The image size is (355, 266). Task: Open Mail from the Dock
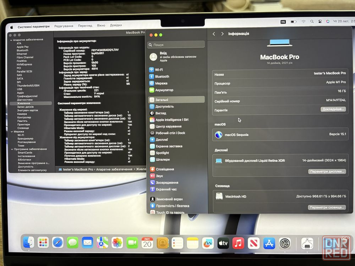[87, 243]
